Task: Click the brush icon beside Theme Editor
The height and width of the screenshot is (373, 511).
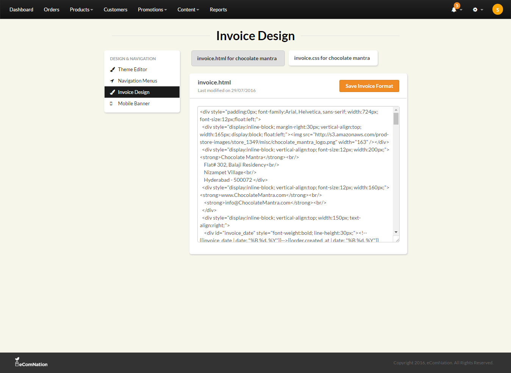Action: [112, 69]
